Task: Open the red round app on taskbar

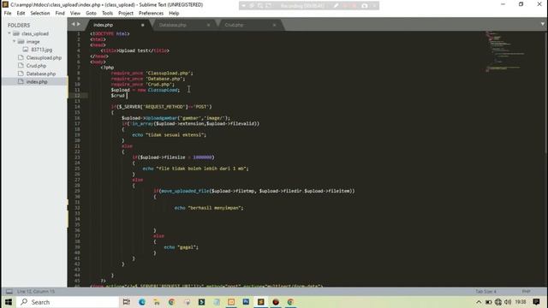Action: [x=276, y=302]
